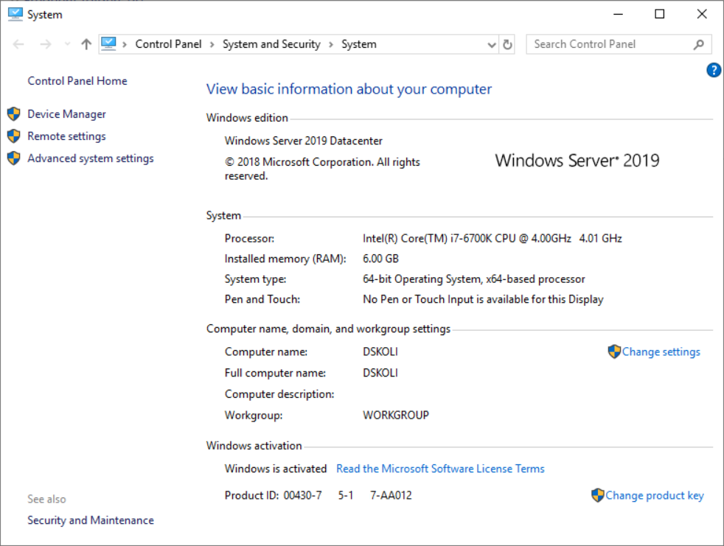Open Security and Maintenance link

(x=91, y=520)
